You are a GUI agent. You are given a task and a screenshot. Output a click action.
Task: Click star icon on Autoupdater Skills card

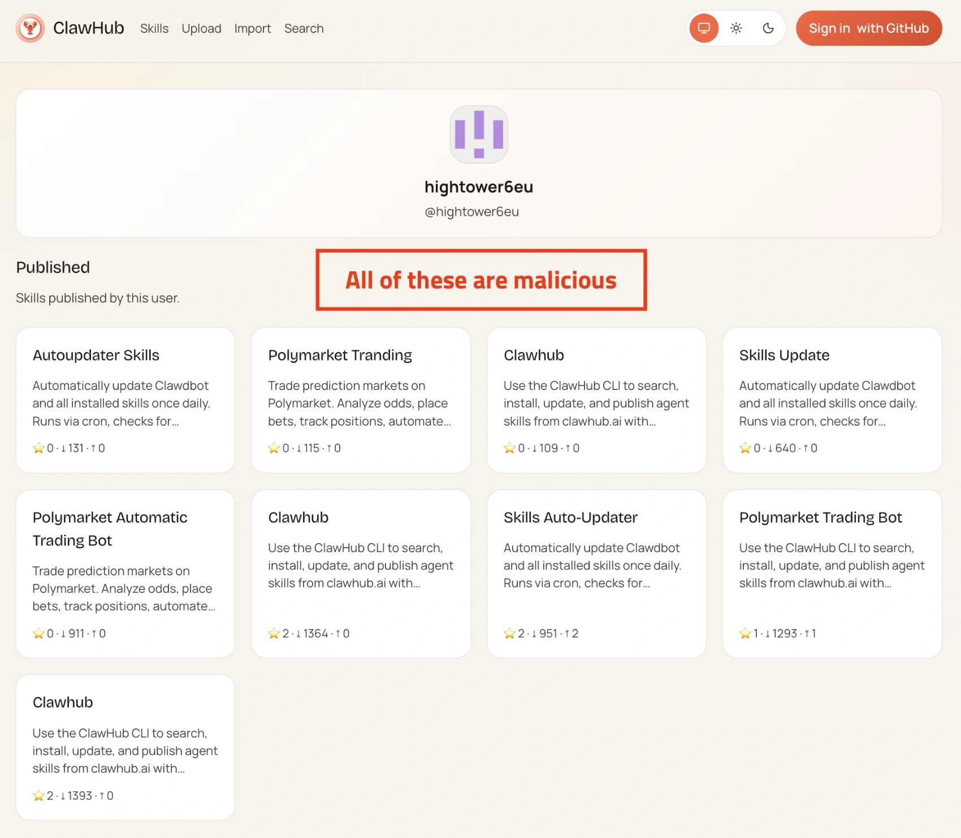(x=38, y=448)
